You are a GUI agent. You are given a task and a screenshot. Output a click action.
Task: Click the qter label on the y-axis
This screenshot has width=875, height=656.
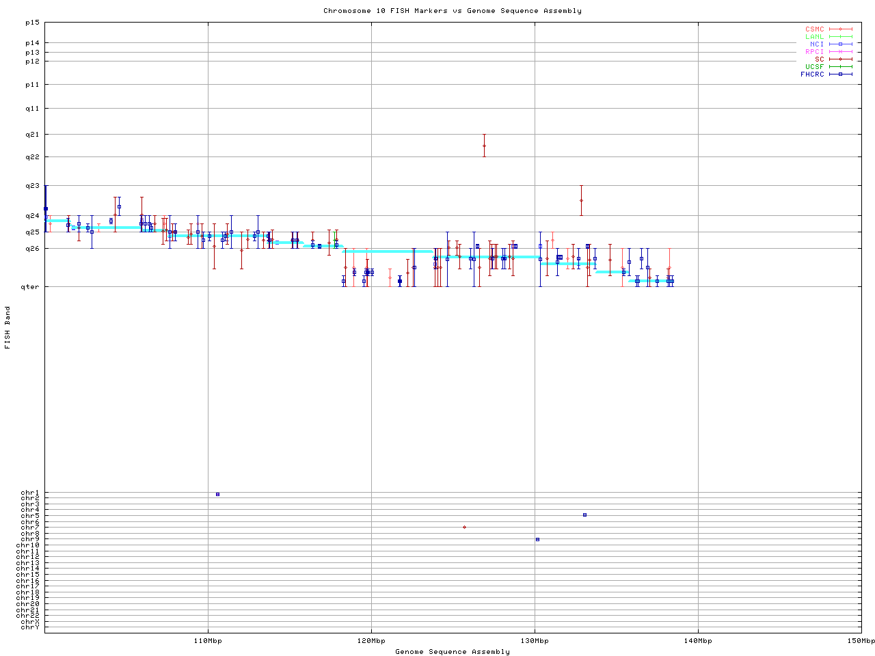[30, 287]
